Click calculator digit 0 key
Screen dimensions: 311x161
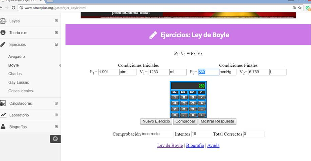click(175, 115)
